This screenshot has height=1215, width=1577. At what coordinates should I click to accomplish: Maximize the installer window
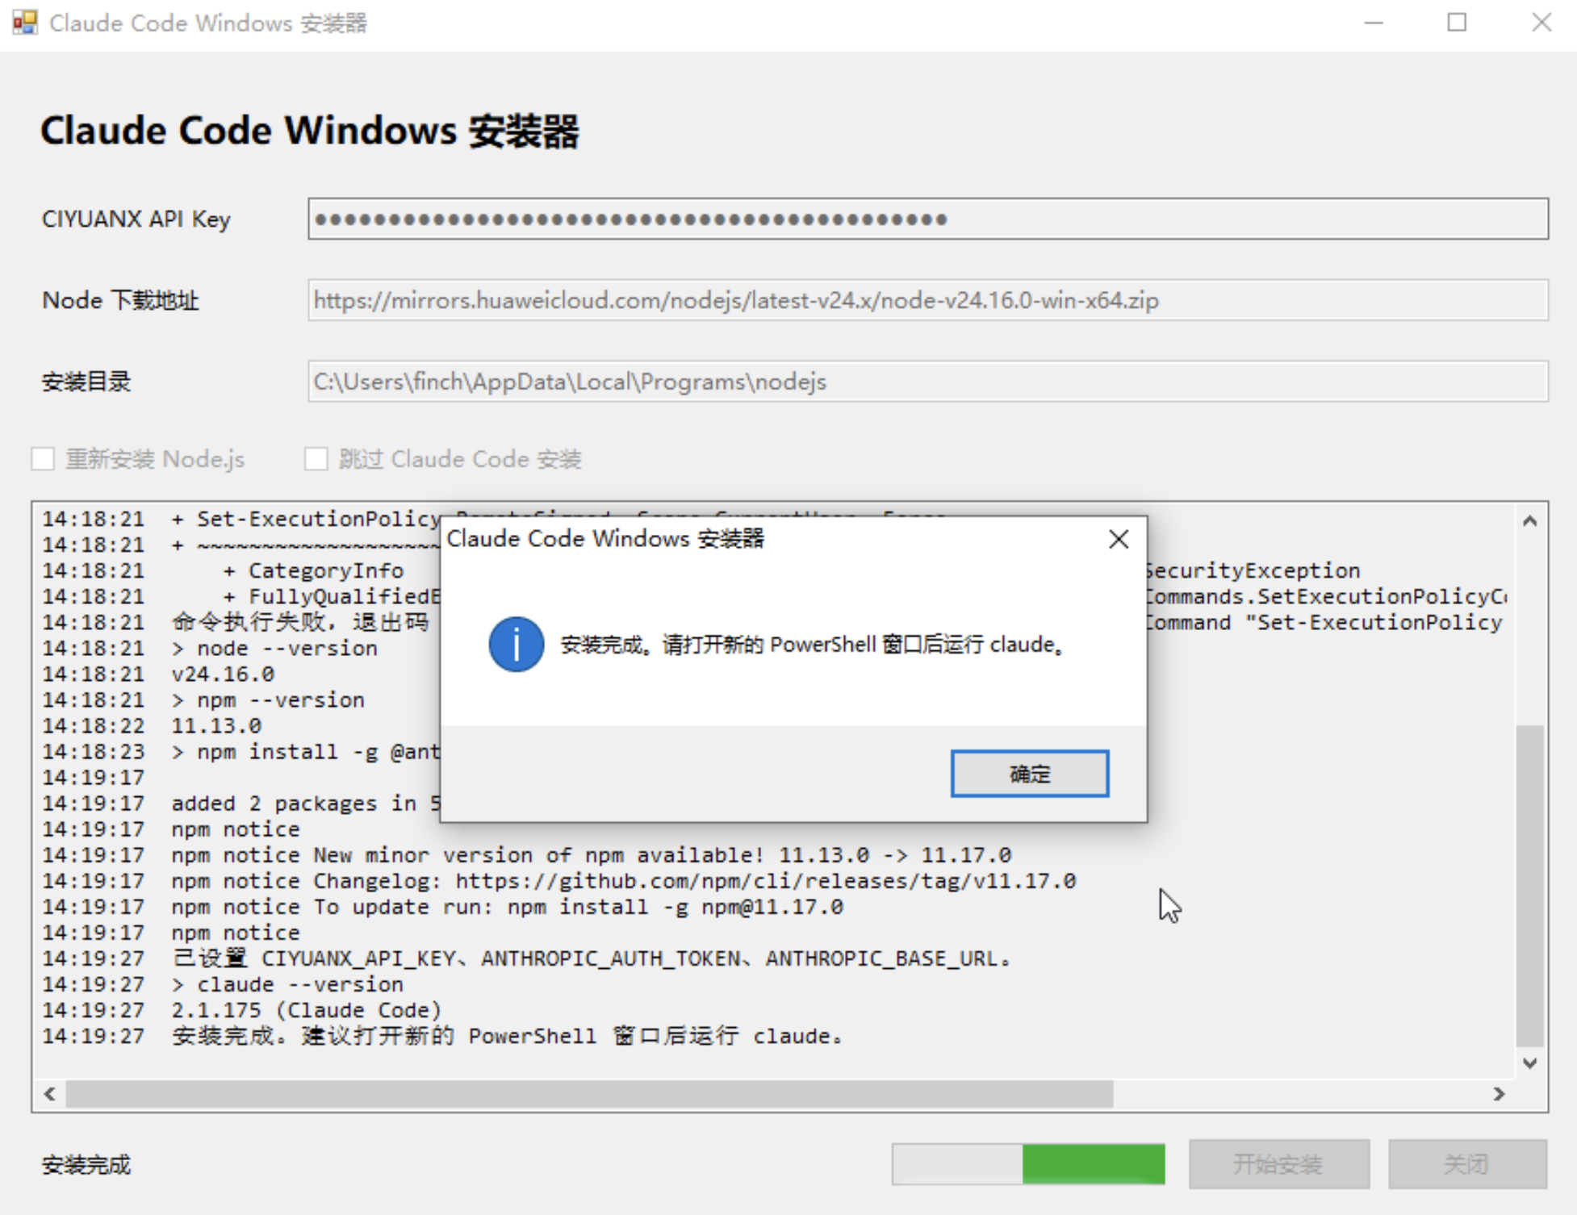click(x=1457, y=23)
